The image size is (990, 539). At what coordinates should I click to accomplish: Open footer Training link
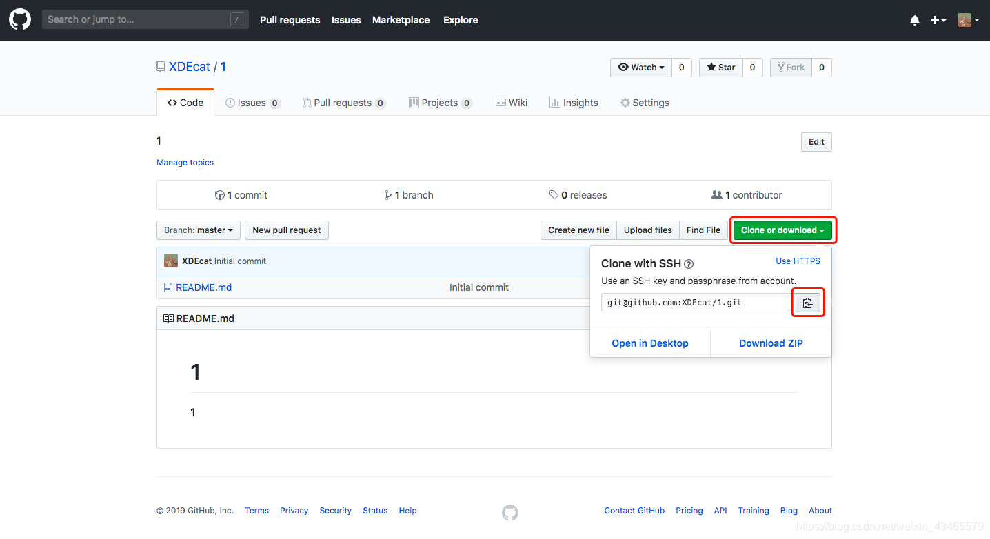754,511
